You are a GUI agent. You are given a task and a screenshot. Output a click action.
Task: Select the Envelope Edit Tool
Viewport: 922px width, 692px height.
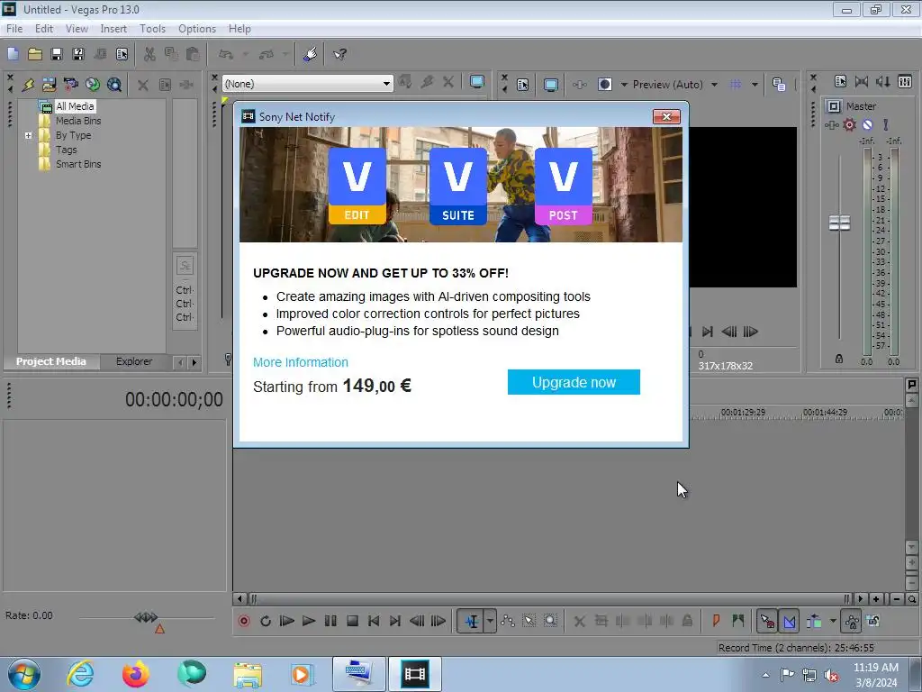click(508, 621)
